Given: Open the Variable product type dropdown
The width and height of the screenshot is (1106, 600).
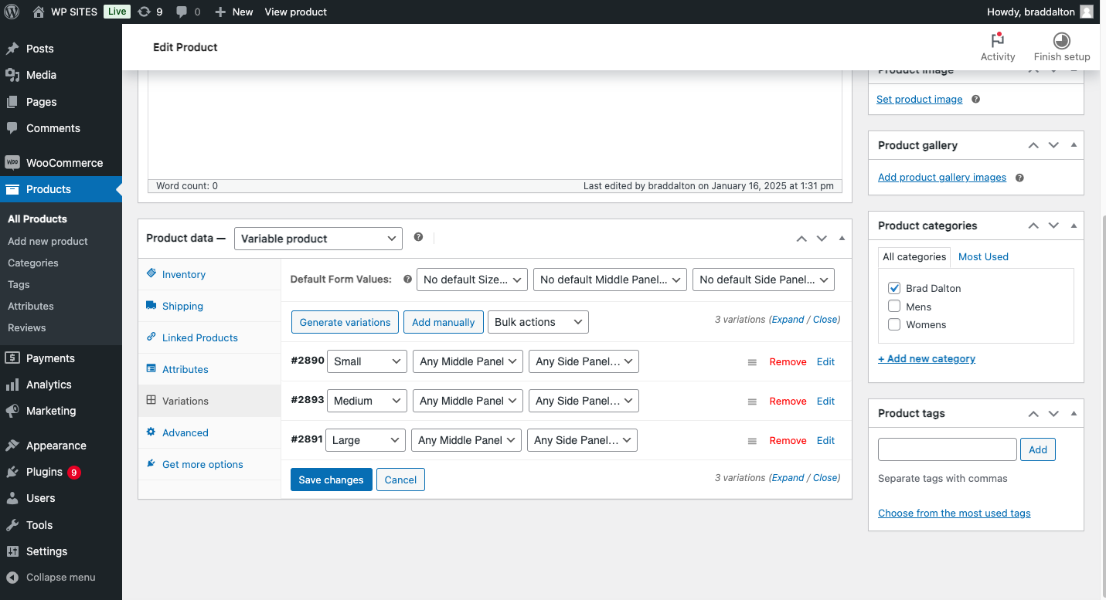Looking at the screenshot, I should (x=318, y=239).
